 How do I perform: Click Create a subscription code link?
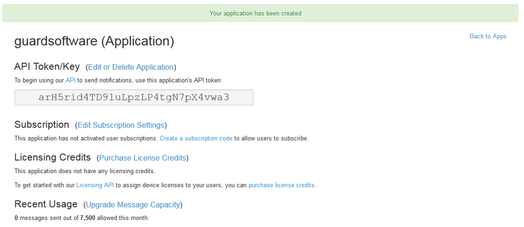(196, 138)
